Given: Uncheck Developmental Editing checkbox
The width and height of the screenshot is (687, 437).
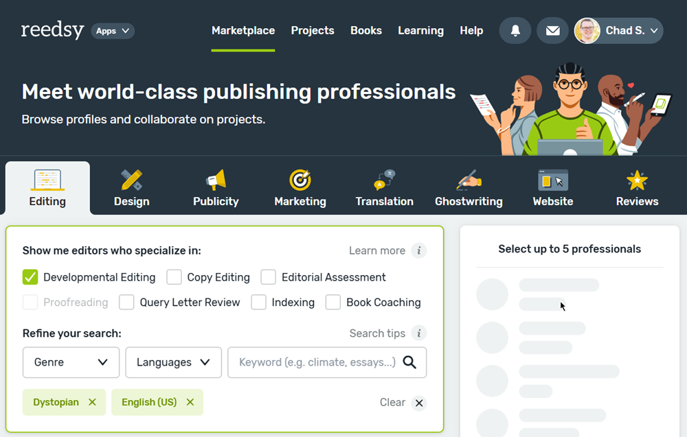Looking at the screenshot, I should (30, 277).
